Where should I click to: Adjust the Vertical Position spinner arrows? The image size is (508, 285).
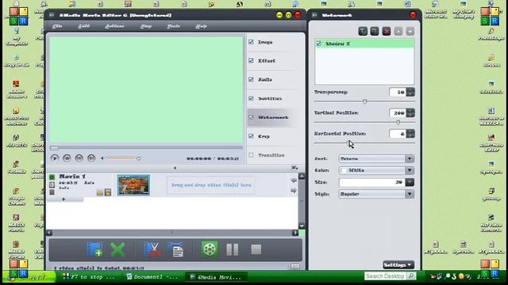coord(410,112)
